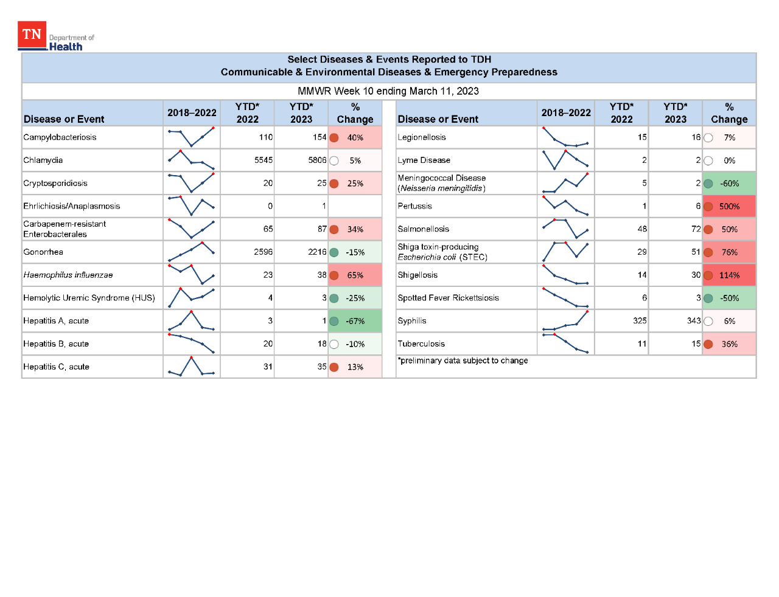Click the MMWR Week 10 ending date heading
Image resolution: width=779 pixels, height=597 pixels.
tap(388, 91)
